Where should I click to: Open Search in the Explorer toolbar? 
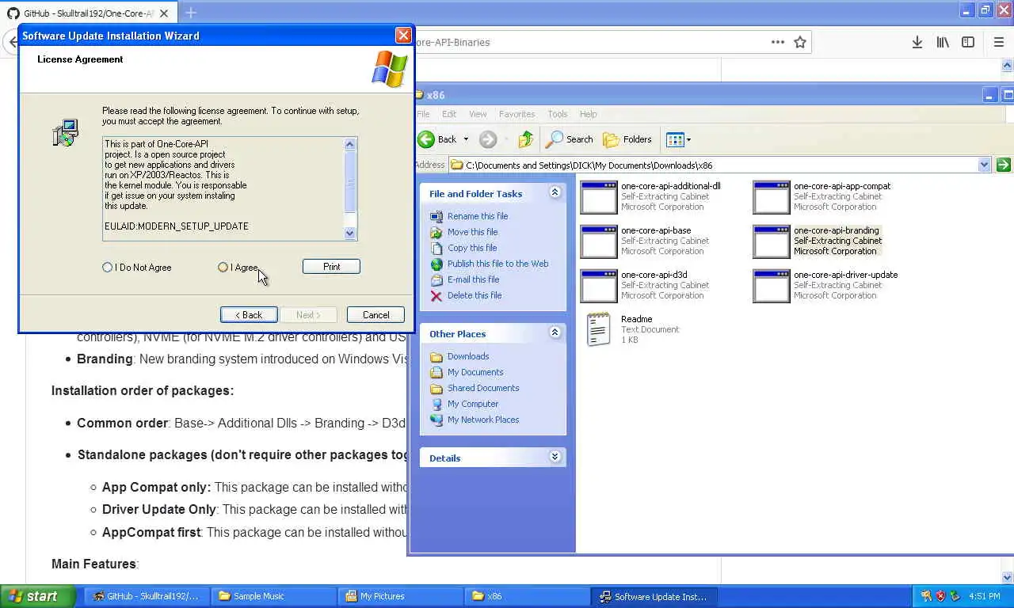click(x=570, y=139)
